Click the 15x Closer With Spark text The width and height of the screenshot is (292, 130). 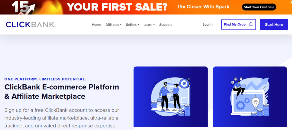[203, 7]
